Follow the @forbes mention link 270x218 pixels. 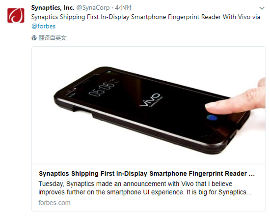(43, 26)
